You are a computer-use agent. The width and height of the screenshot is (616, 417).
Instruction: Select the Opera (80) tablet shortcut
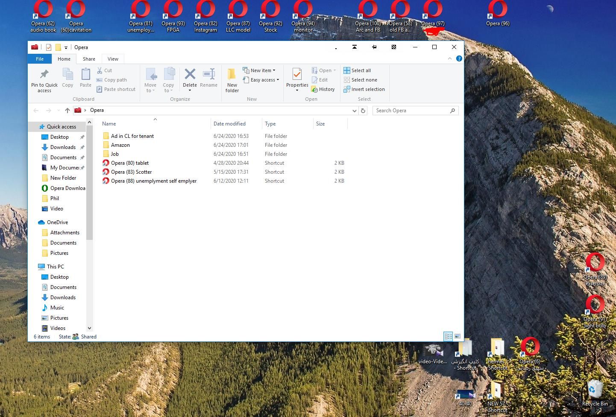click(x=130, y=163)
